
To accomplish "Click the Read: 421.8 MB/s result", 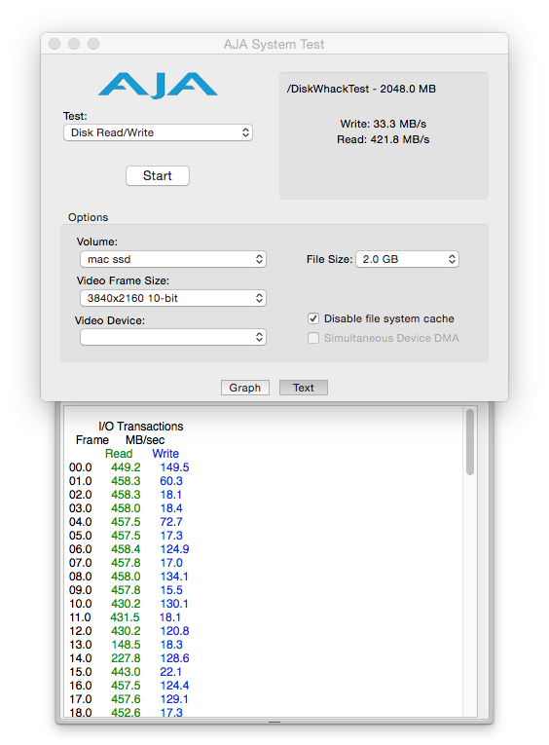I will tap(384, 139).
